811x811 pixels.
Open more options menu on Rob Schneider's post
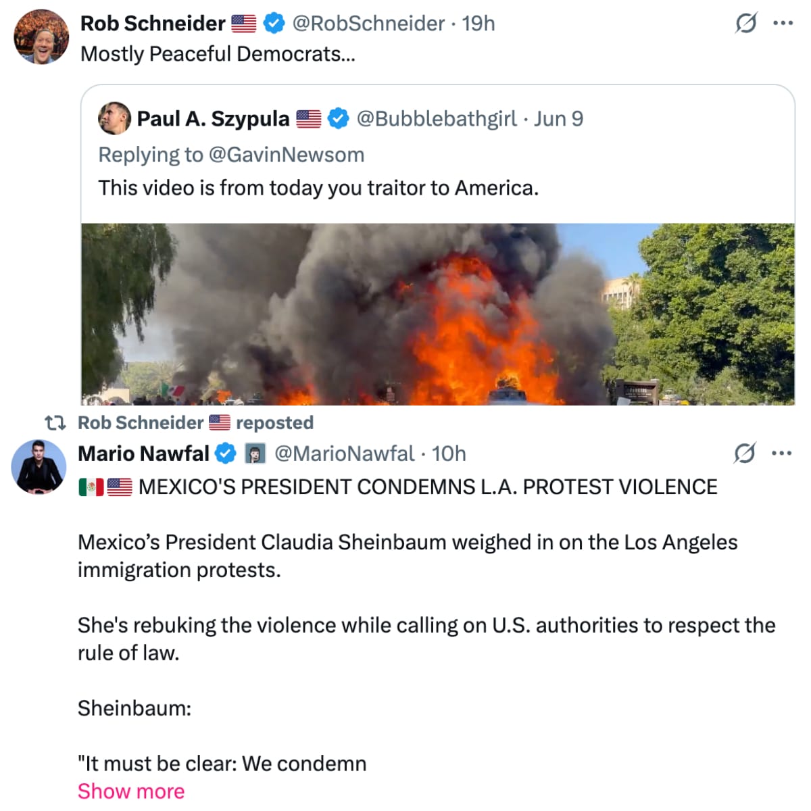coord(782,24)
